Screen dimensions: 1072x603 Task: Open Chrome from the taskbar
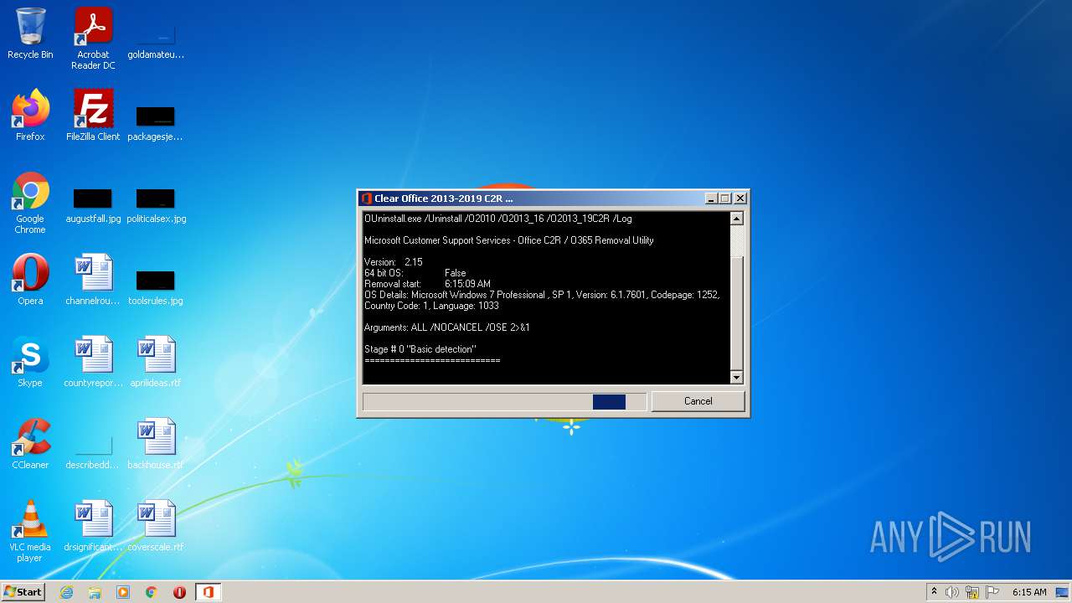pos(152,592)
